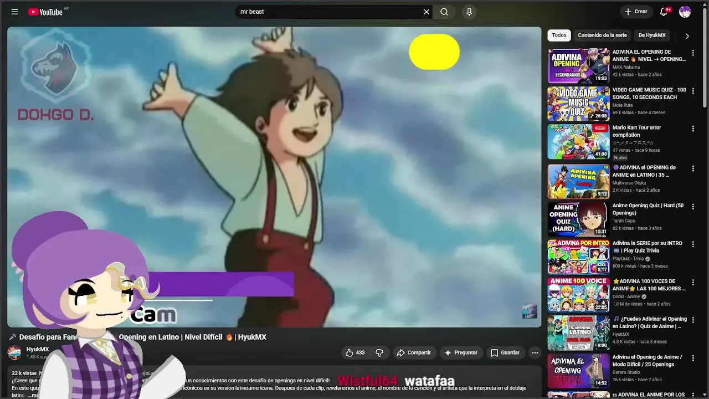
Task: Open Adivina el Opening Difícil thumbnail 14:52
Action: (x=578, y=370)
